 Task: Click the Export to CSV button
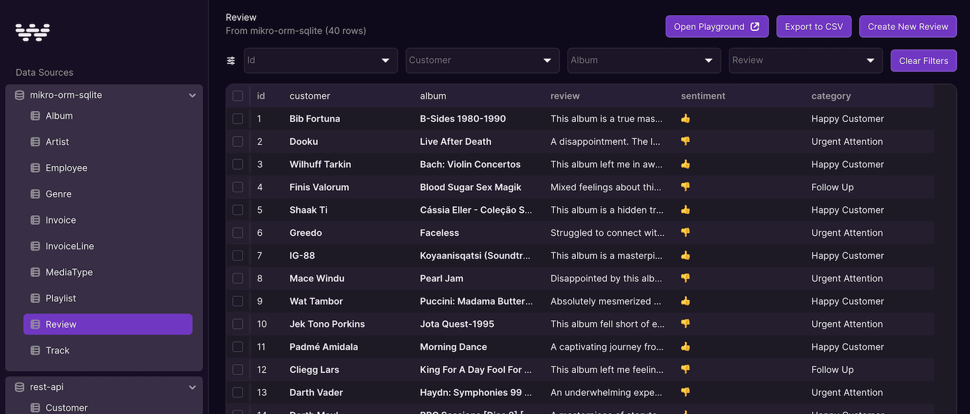[813, 27]
